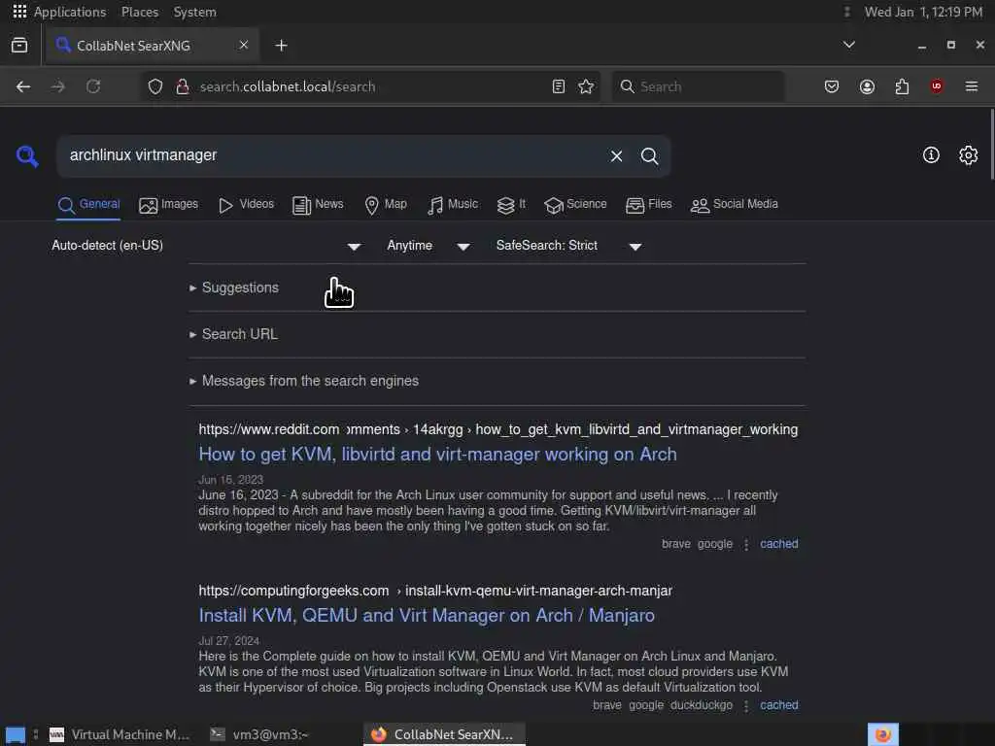
Task: Open the Applications grid icon
Action: [x=19, y=12]
